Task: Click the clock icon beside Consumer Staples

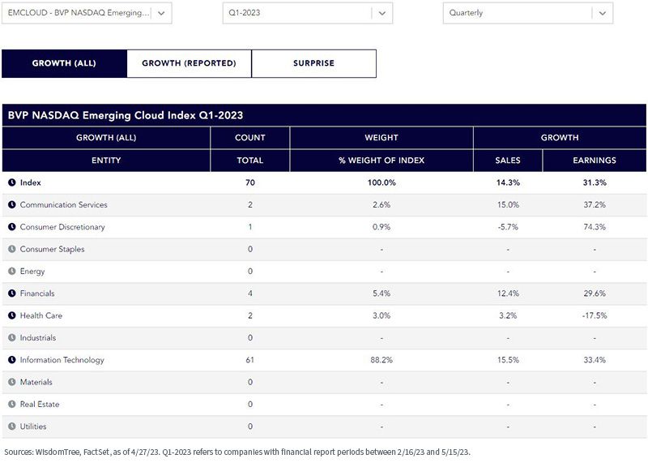Action: [x=12, y=249]
